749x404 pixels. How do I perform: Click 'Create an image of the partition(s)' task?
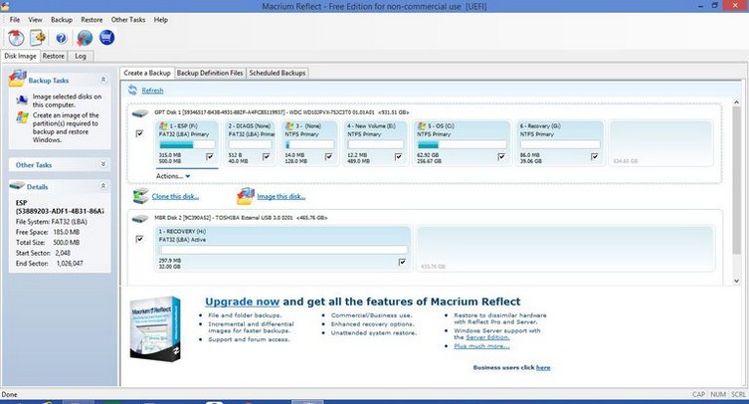[66, 127]
